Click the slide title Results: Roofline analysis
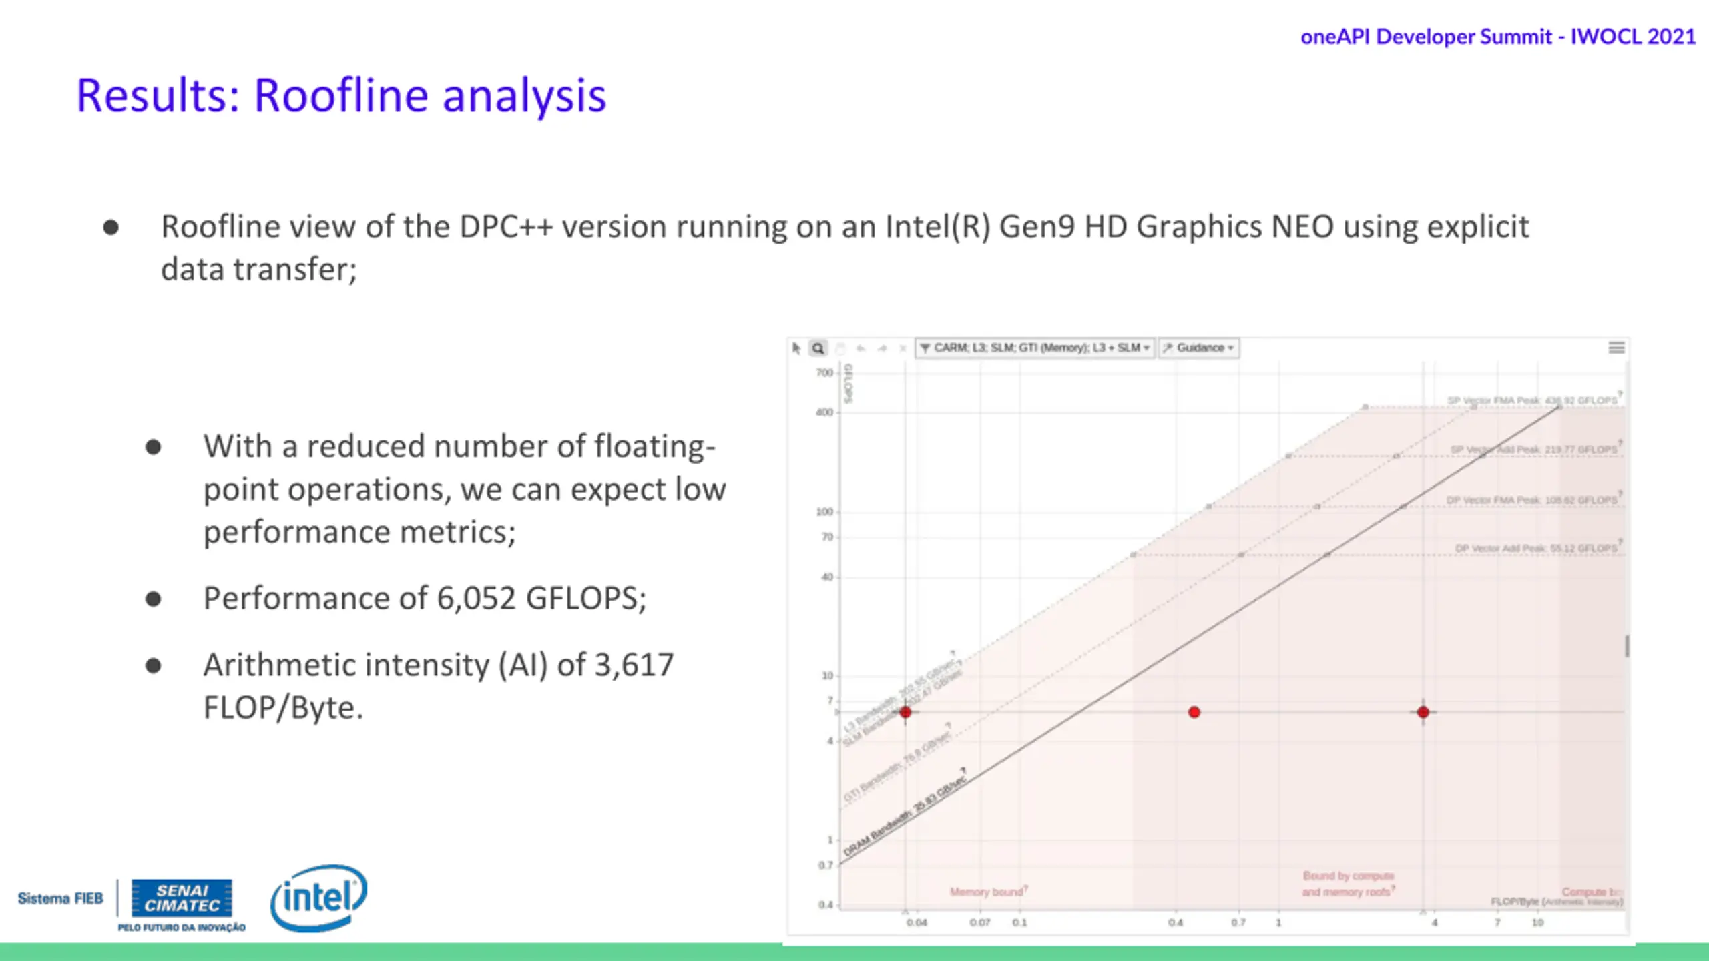This screenshot has height=961, width=1709. (341, 95)
